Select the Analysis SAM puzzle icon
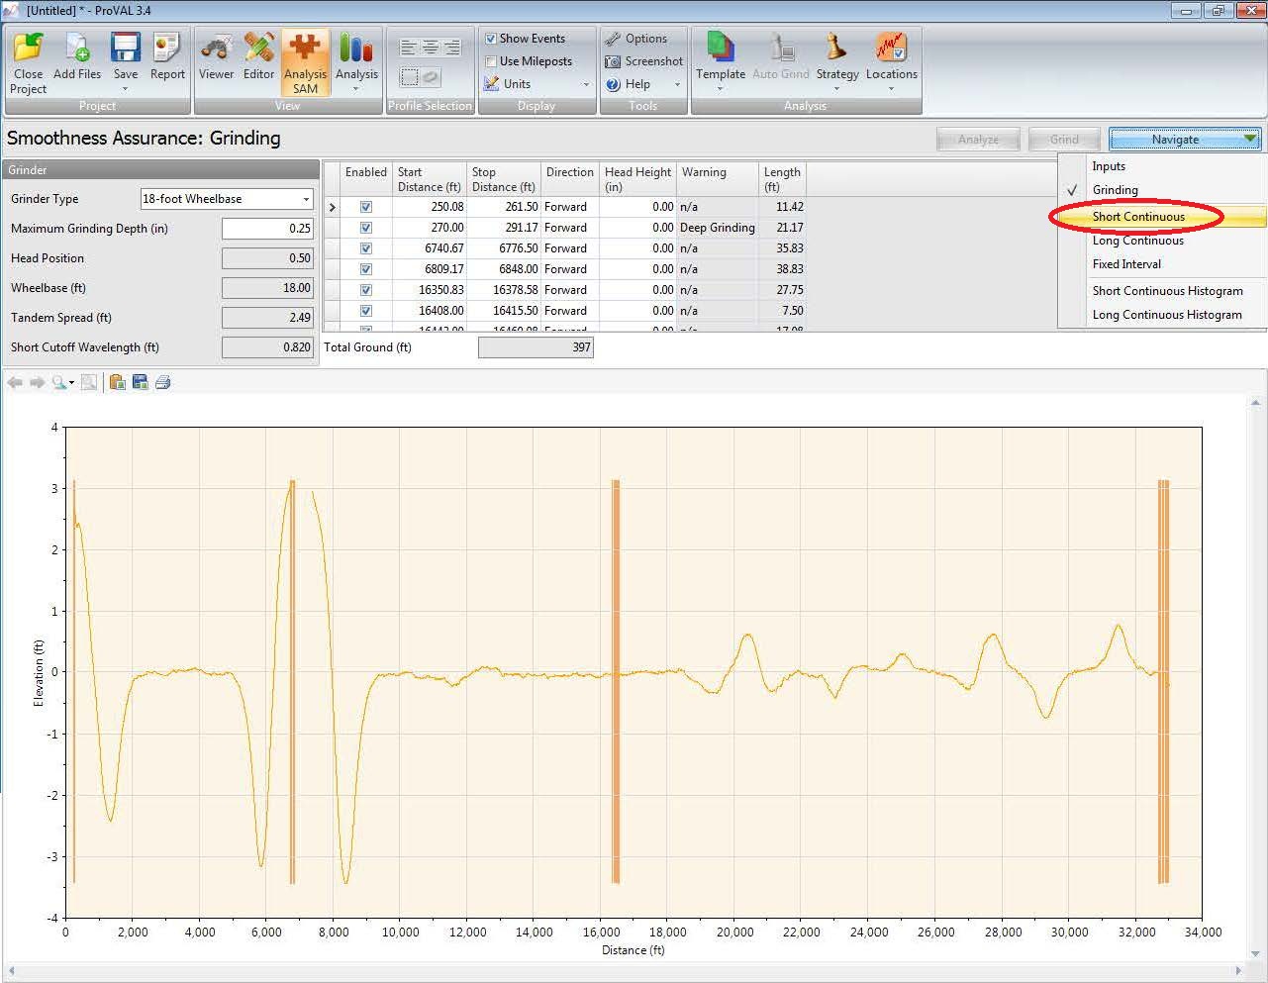Viewport: 1268px width, 983px height. tap(305, 49)
